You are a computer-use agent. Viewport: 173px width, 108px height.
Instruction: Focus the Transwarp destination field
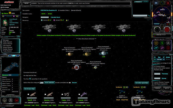(157, 74)
